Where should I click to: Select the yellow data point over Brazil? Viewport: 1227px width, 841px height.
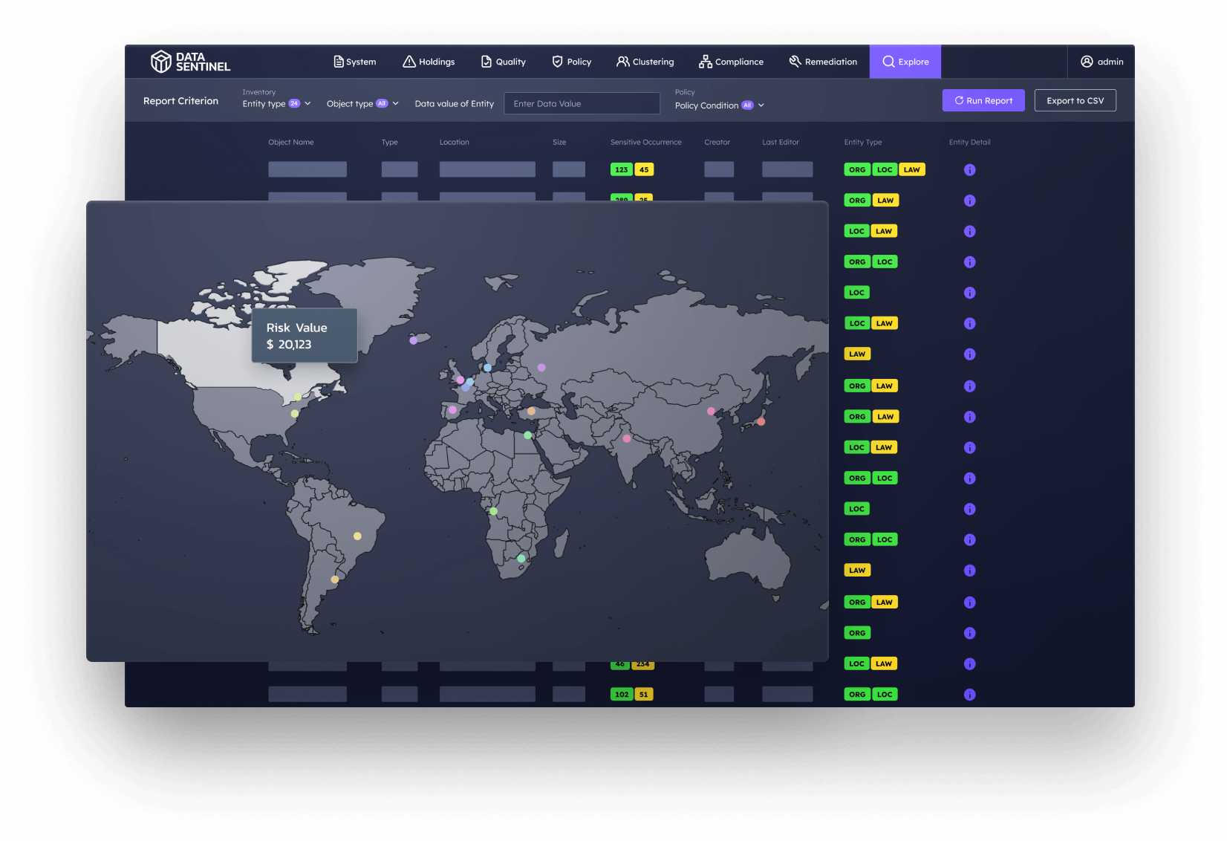click(357, 535)
